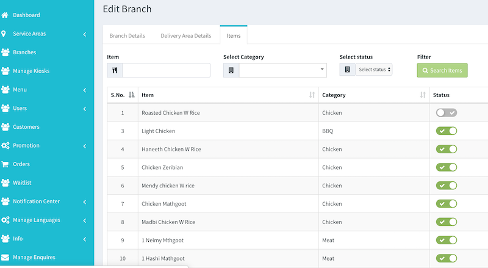The image size is (488, 268).
Task: Click the Promotion gears icon
Action: tap(5, 145)
